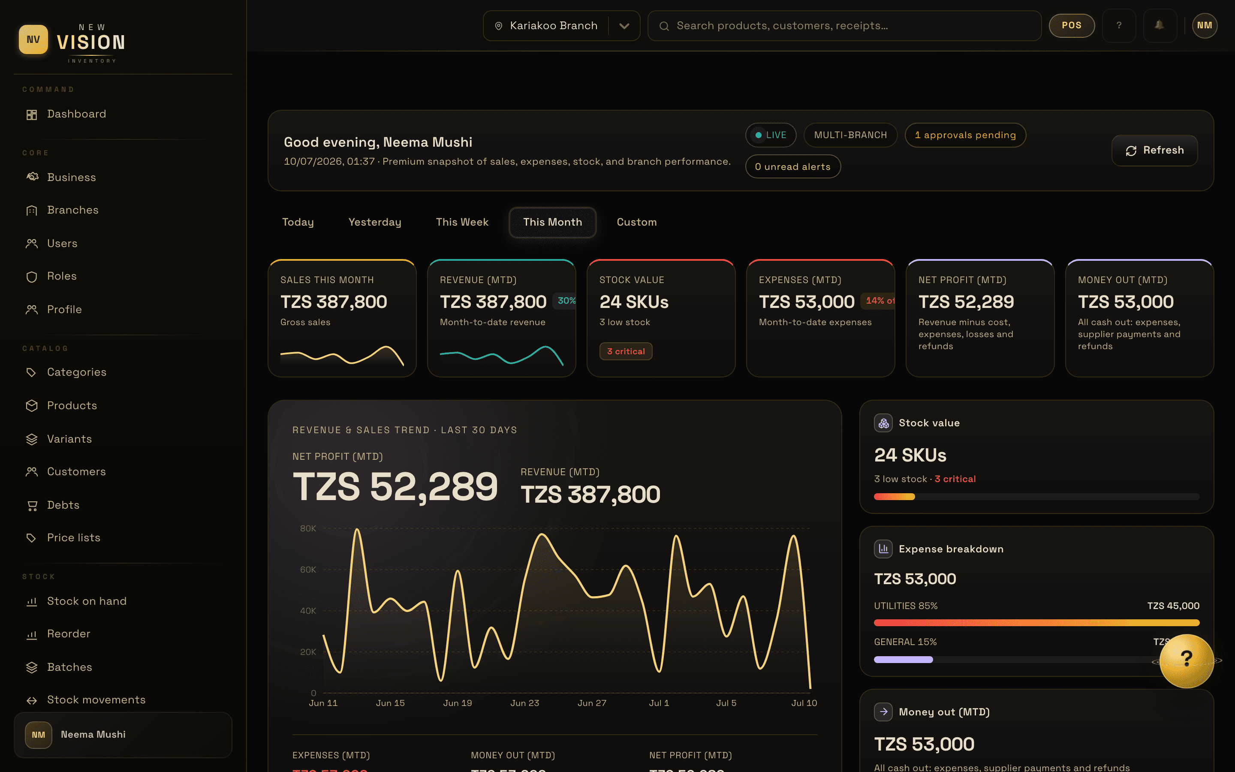
Task: Click the LIVE status pill
Action: click(771, 135)
